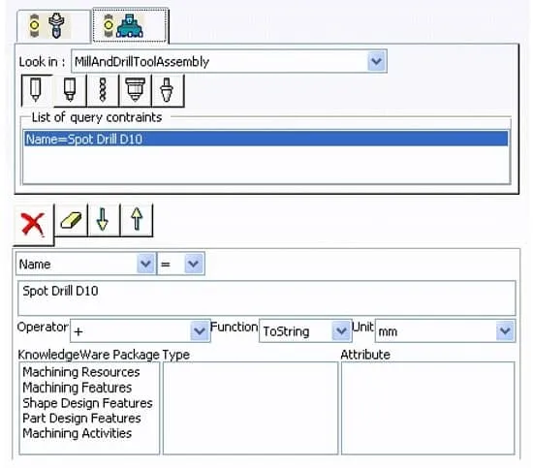This screenshot has height=468, width=533.
Task: Choose the second mill tool type icon
Action: pos(70,90)
